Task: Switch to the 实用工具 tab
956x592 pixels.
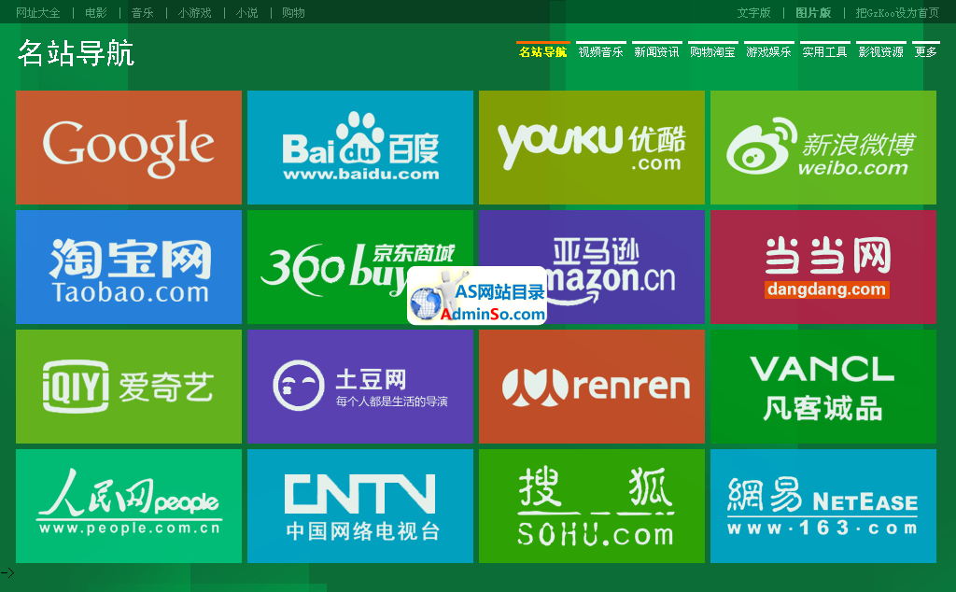Action: tap(825, 51)
